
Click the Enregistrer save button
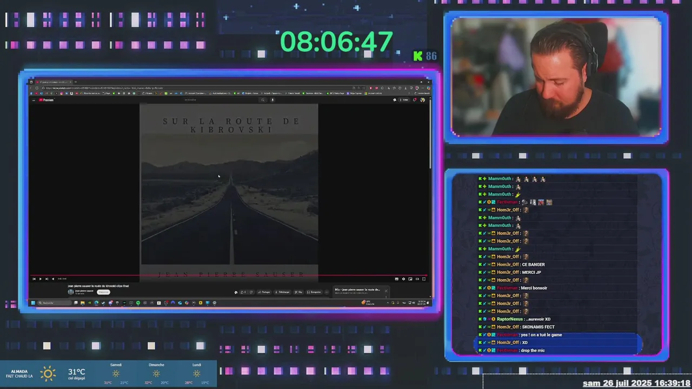[x=314, y=292]
